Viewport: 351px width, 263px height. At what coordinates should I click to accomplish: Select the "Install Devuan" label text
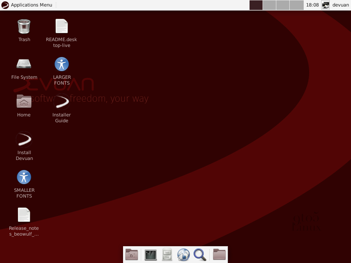pyautogui.click(x=24, y=155)
